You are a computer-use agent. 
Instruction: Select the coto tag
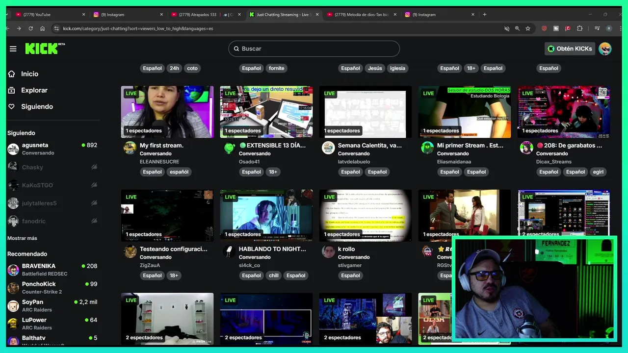click(192, 68)
